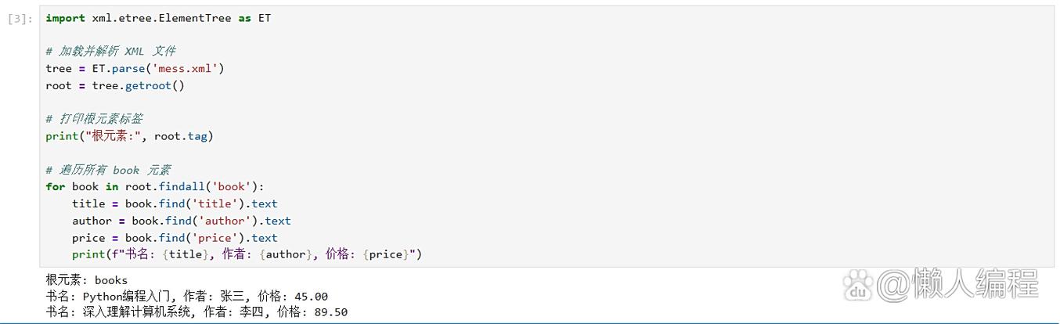Click the @懒人编程 watermark text

[x=957, y=284]
